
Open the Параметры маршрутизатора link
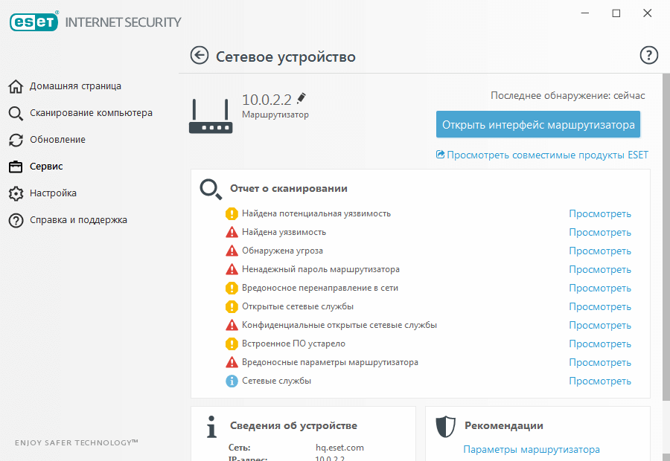click(531, 449)
